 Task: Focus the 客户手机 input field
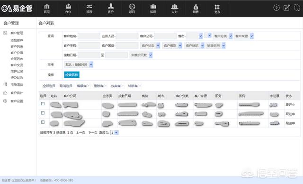(89, 46)
